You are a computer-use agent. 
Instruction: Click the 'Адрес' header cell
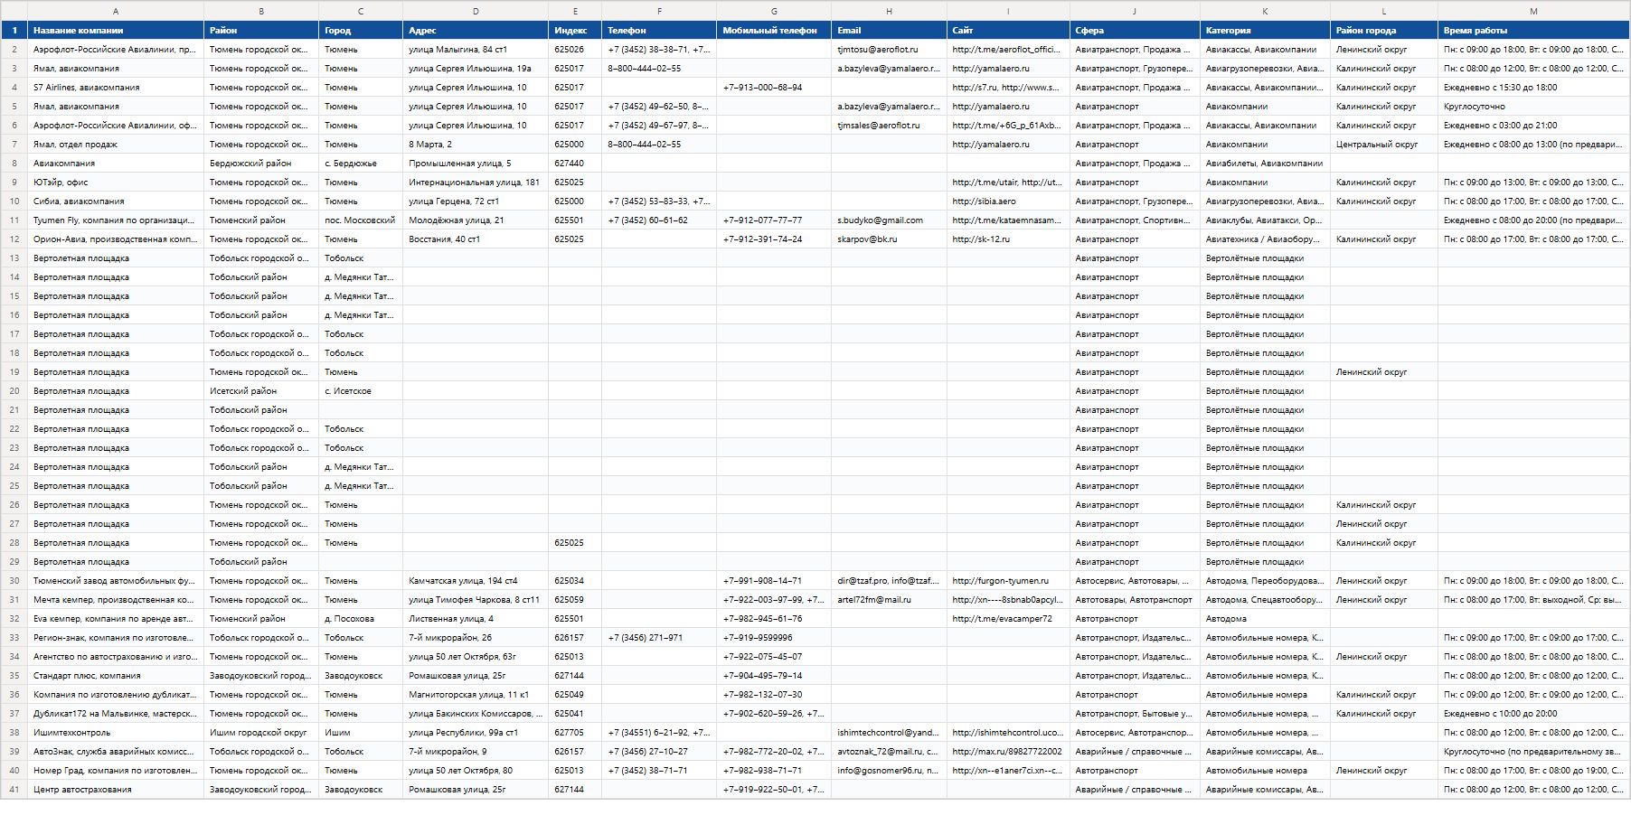coord(476,31)
